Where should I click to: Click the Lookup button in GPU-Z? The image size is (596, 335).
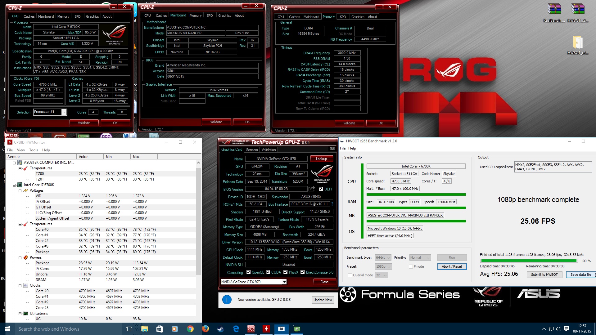[321, 159]
